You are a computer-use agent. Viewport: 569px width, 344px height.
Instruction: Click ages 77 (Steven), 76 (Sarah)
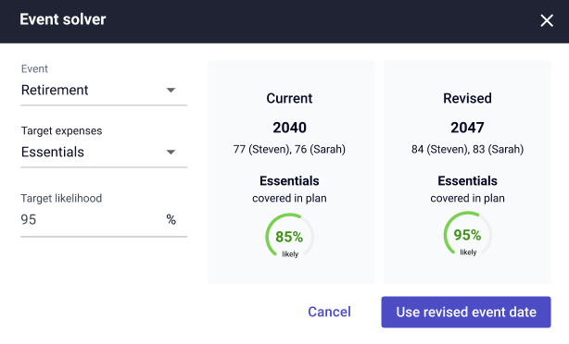(x=289, y=149)
